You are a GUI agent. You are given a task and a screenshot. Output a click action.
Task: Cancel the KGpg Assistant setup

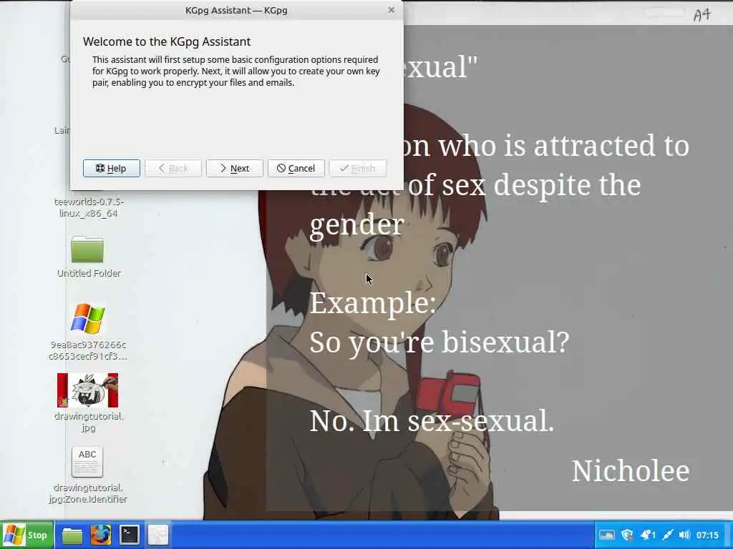pos(296,168)
